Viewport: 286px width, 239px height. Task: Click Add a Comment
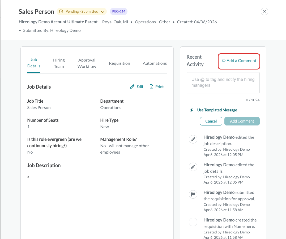click(239, 61)
